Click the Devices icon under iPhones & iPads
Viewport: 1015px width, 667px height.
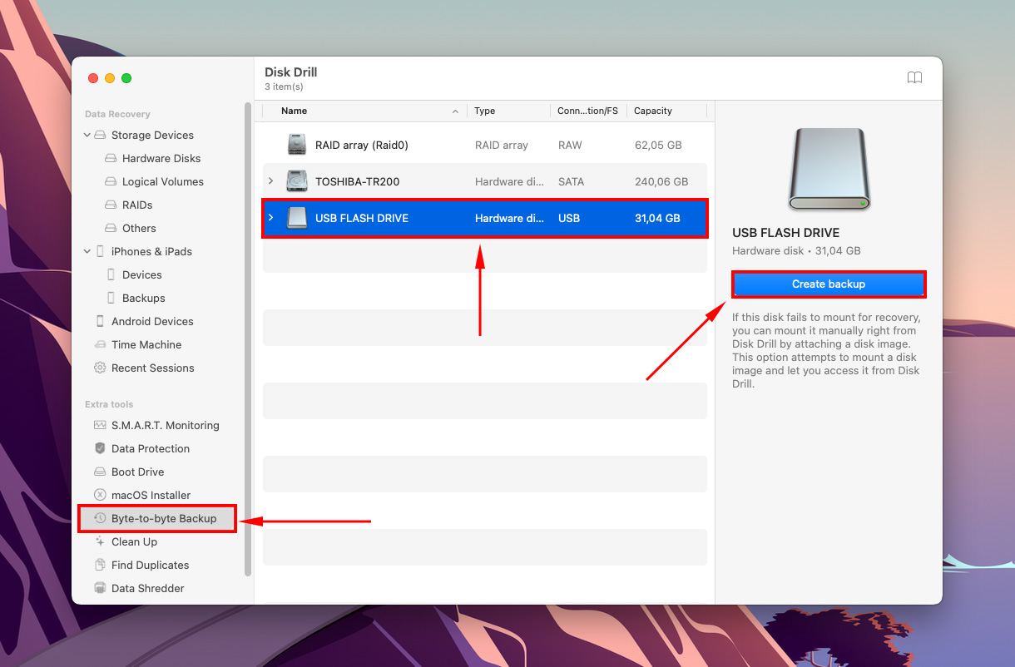coord(111,274)
